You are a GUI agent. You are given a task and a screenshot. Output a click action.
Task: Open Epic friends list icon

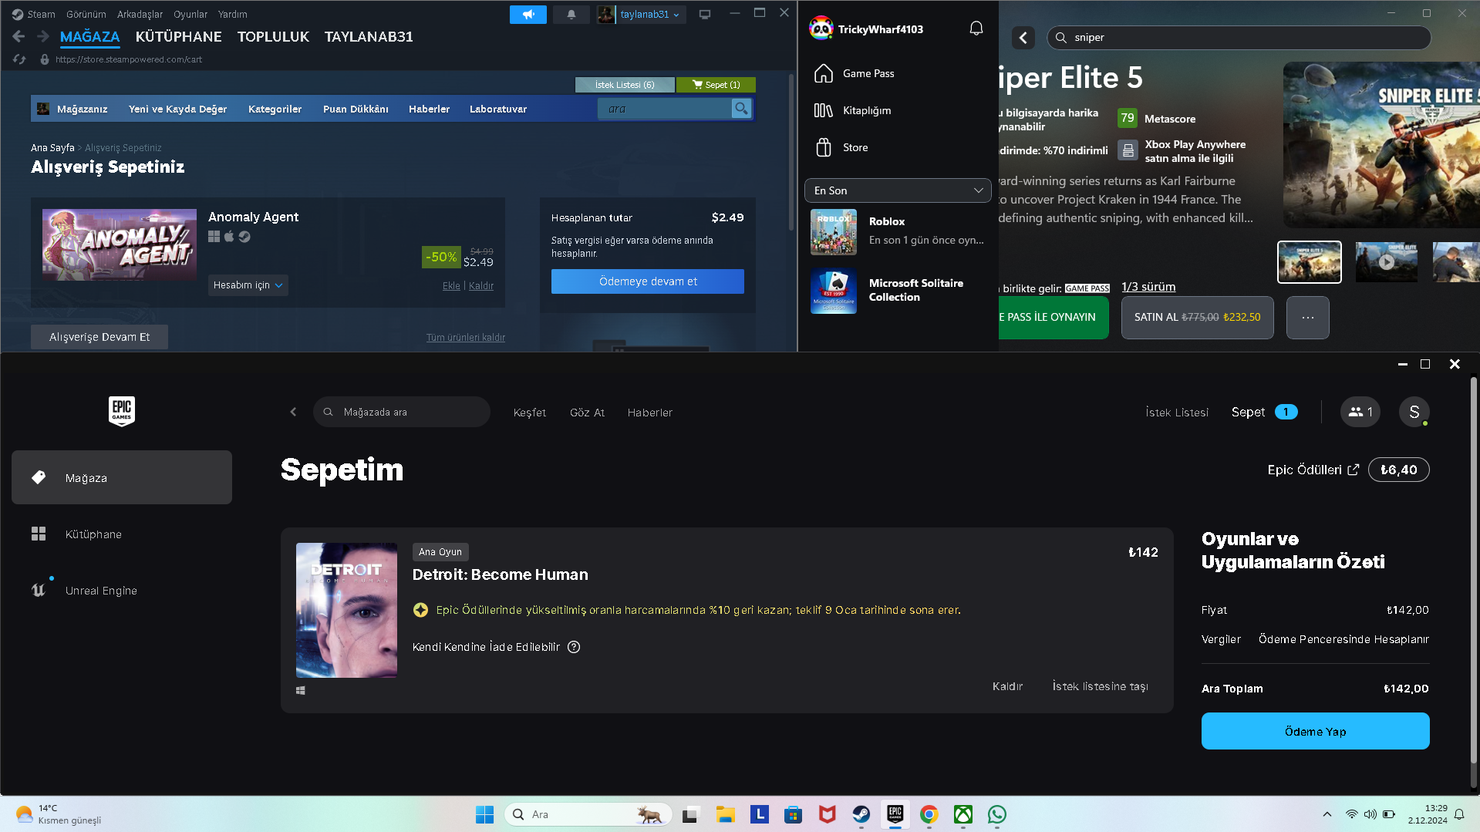click(1360, 413)
